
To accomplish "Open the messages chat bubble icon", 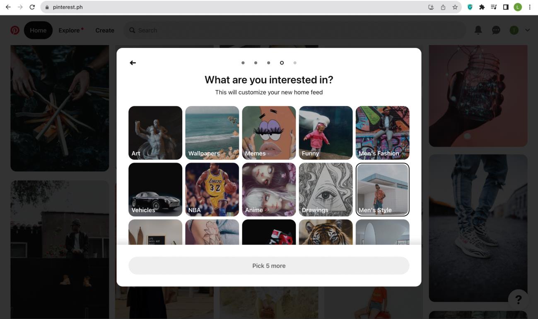I will point(496,30).
